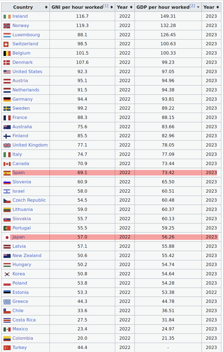Click the Switzerland flag icon

tap(6, 44)
